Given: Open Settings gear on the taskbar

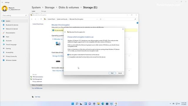Looking at the screenshot, I should point(94,104).
